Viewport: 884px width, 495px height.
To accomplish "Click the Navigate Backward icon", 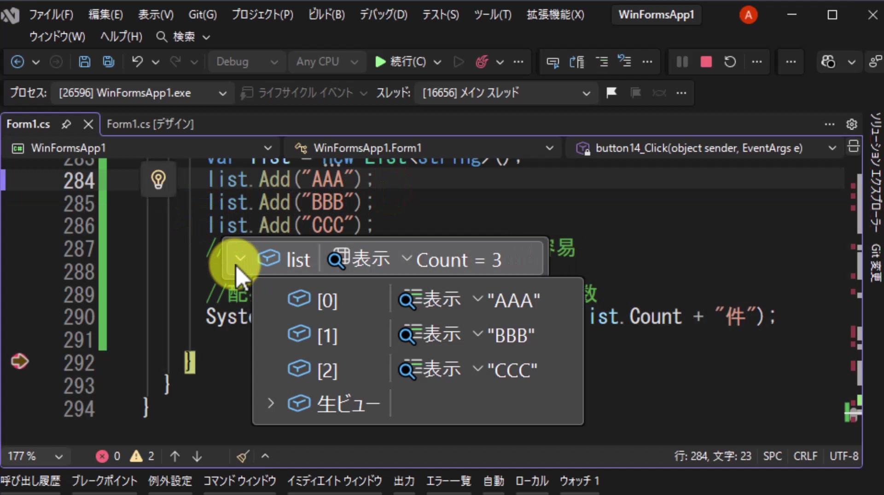I will click(17, 62).
